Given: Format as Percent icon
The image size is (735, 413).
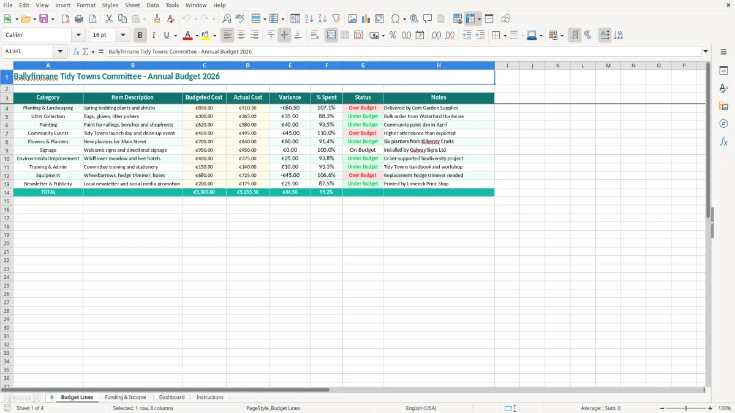Looking at the screenshot, I should 393,35.
